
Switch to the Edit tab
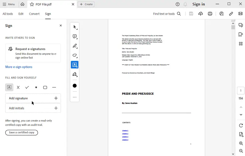tap(21, 14)
